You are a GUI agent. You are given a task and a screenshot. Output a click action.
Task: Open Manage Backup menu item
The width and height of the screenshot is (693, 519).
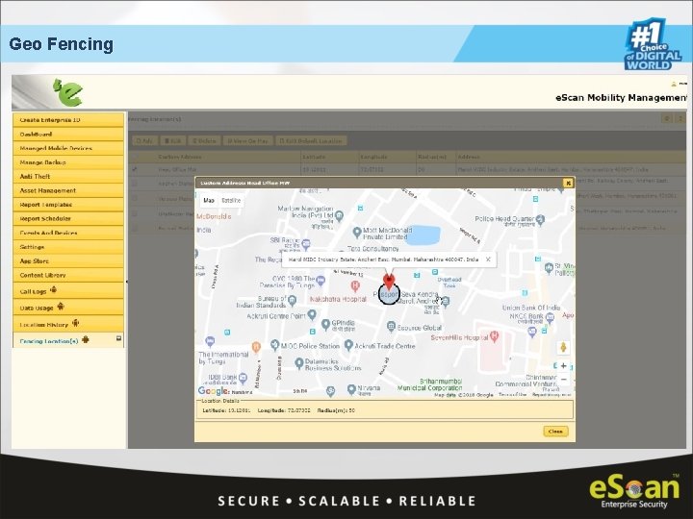point(68,162)
